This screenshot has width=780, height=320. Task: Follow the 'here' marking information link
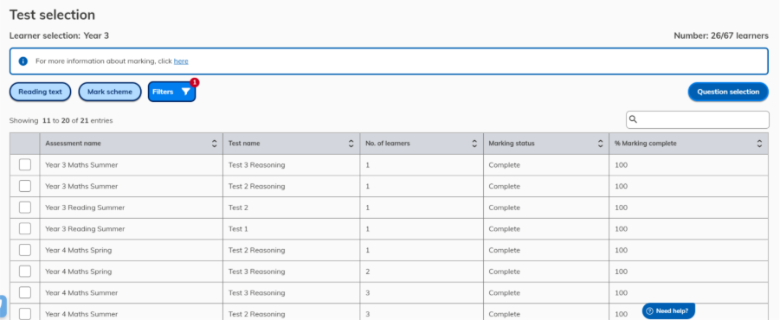(181, 61)
